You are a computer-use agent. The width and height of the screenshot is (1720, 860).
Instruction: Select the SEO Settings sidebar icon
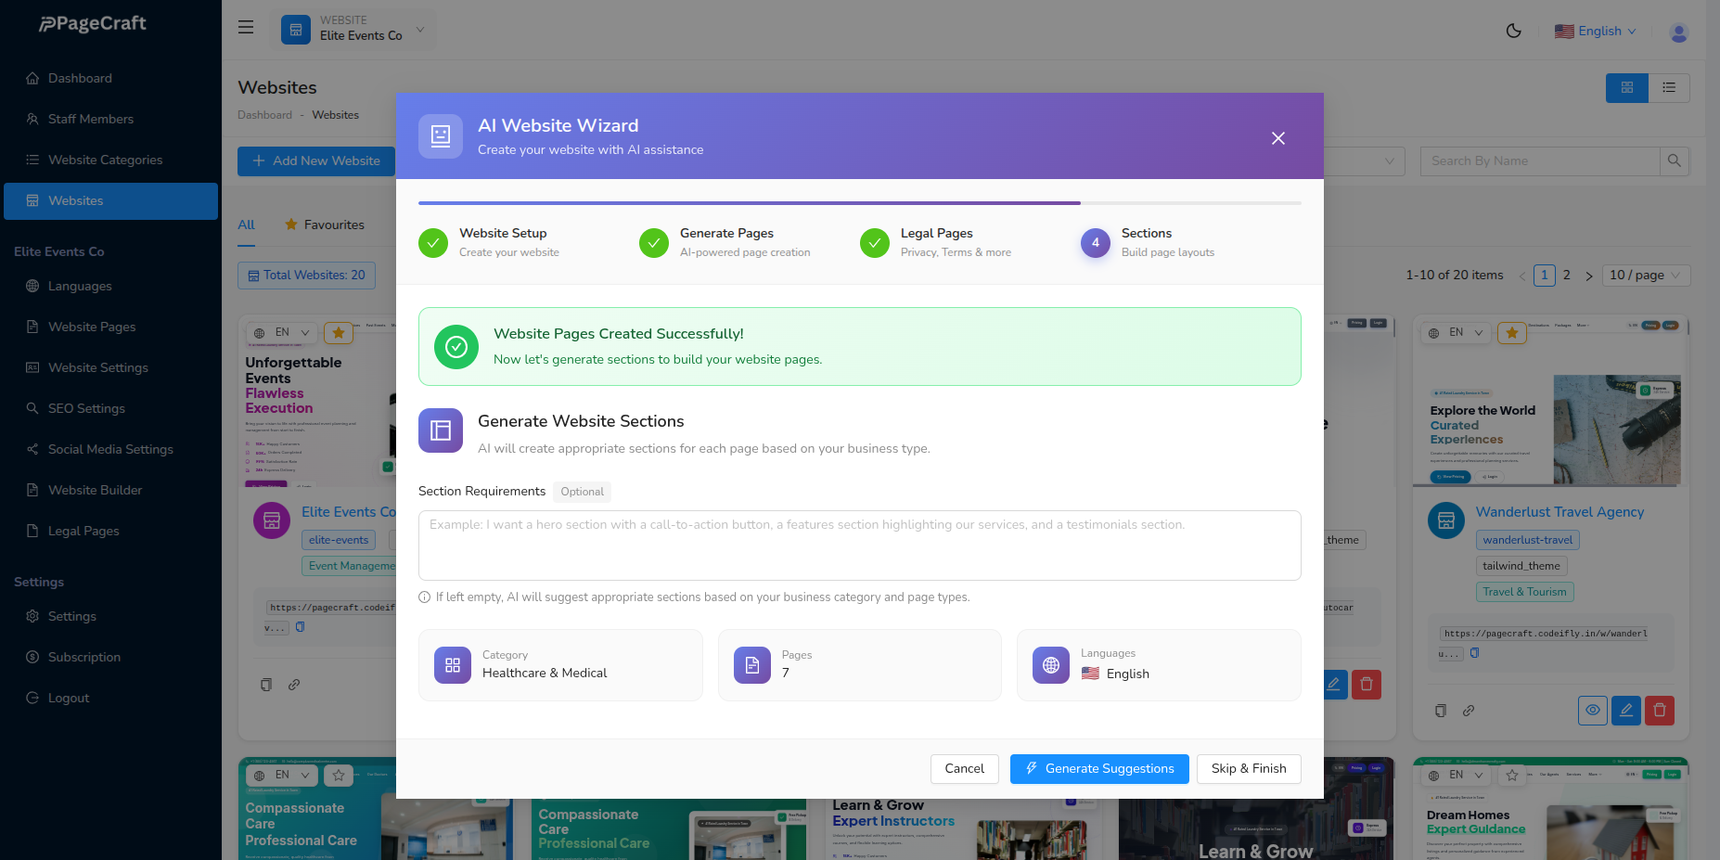click(x=32, y=408)
